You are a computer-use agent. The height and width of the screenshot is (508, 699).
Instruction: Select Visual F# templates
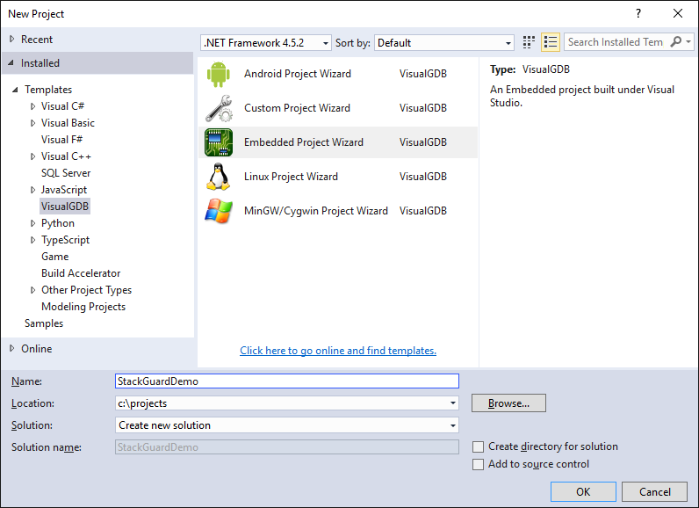62,140
